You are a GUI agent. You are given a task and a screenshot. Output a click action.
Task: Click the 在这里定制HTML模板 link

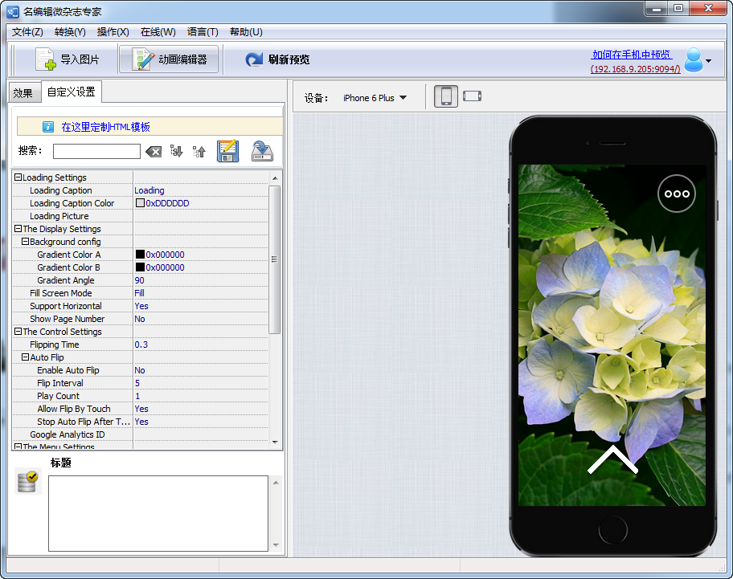[x=105, y=127]
